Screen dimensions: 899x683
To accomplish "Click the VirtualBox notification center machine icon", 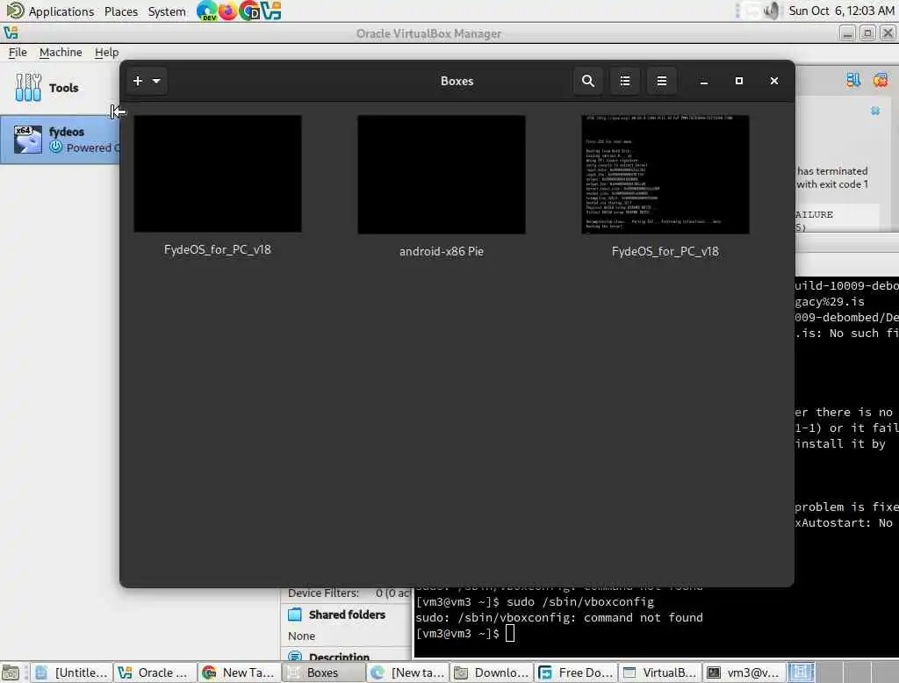I will 853,80.
